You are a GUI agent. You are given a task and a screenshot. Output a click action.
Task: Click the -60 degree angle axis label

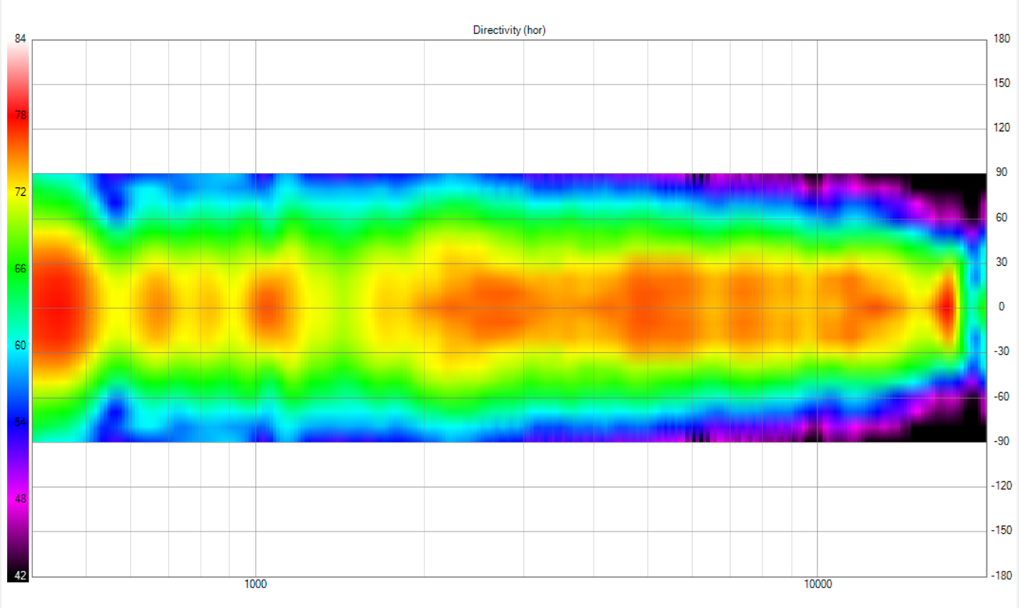pyautogui.click(x=1001, y=396)
